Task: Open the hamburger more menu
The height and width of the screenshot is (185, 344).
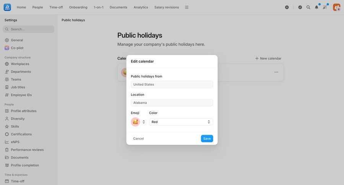Action: click(187, 7)
